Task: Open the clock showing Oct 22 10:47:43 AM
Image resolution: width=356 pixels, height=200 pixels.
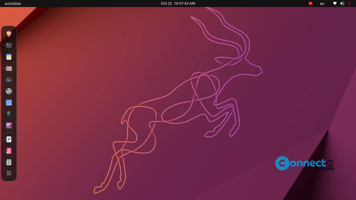Action: (x=178, y=3)
